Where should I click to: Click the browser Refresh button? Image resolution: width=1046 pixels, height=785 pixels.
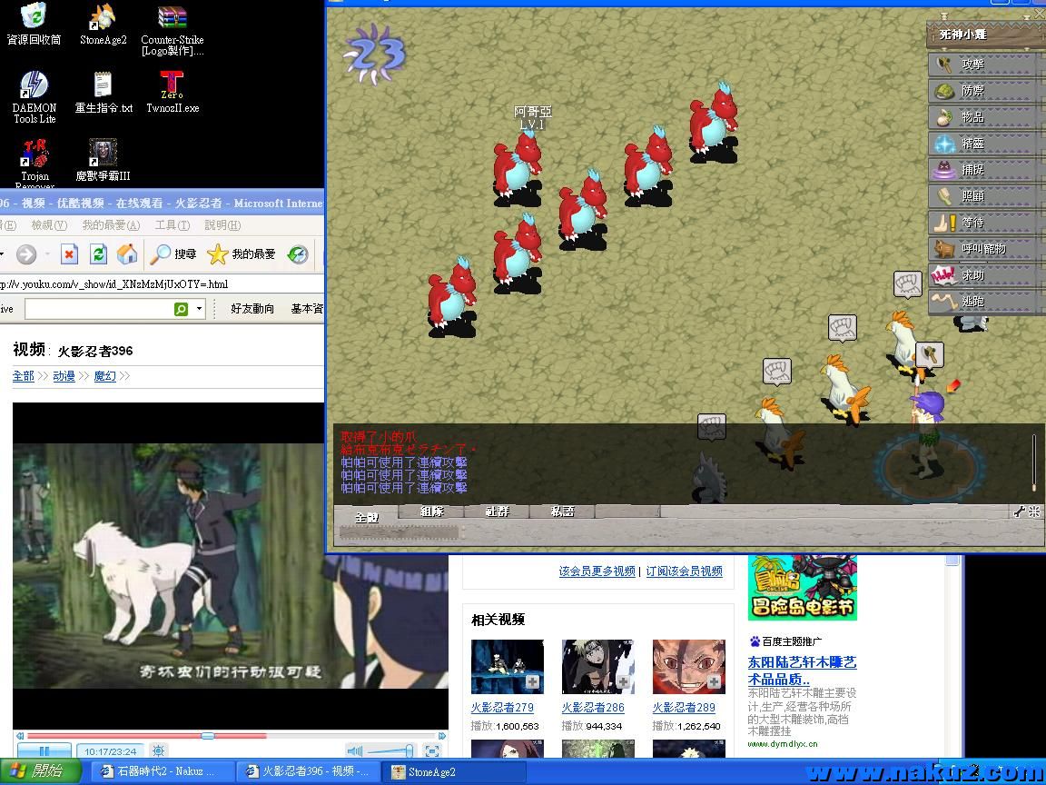tap(98, 254)
